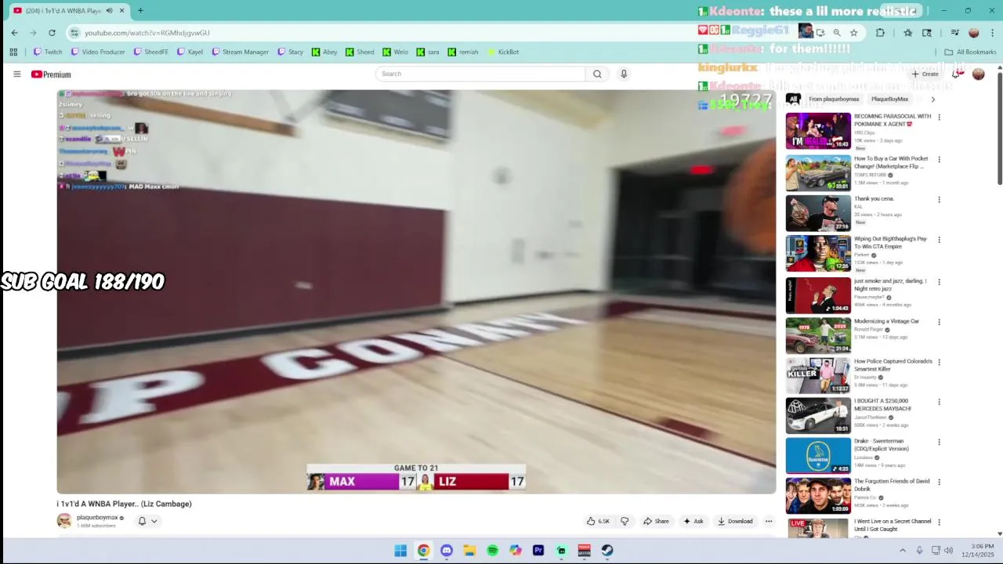Open the LIVE 'Secret Channel' thumbnail
The width and height of the screenshot is (1003, 564).
818,528
